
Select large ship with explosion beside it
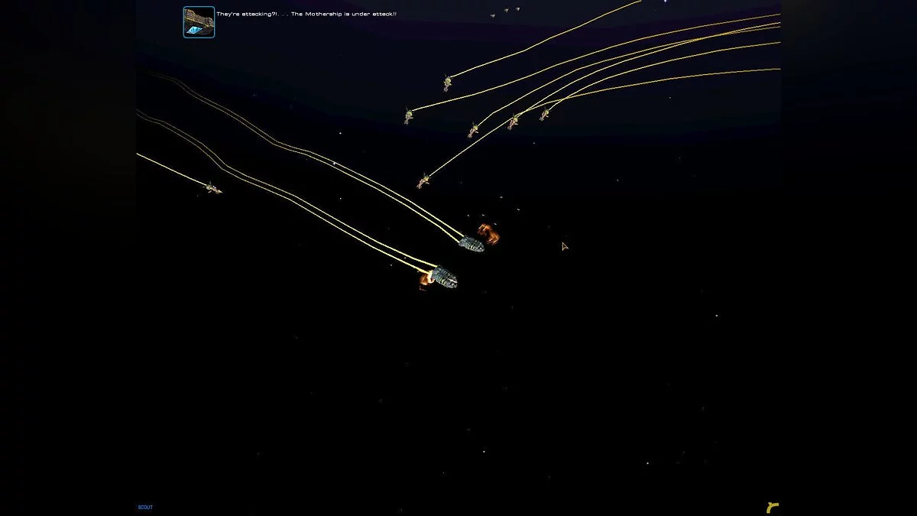click(471, 244)
